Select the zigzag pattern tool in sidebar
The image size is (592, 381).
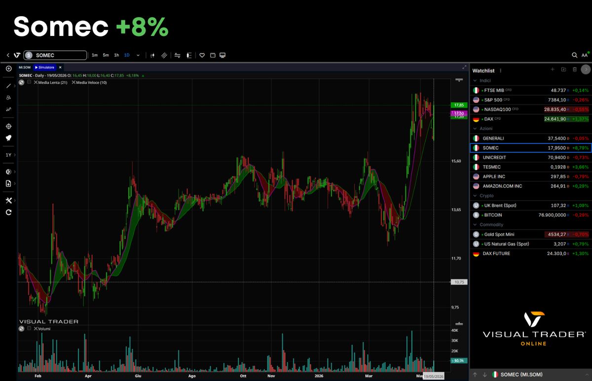click(x=8, y=109)
